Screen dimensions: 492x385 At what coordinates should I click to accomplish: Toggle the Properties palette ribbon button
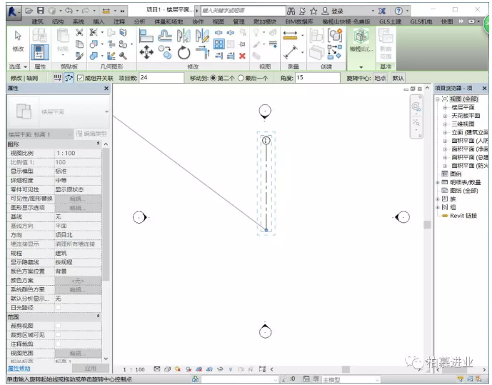pyautogui.click(x=39, y=52)
